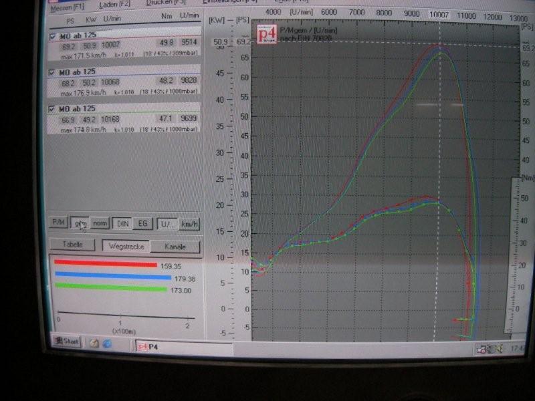Open the Messen [F1] menu

[x=68, y=9]
